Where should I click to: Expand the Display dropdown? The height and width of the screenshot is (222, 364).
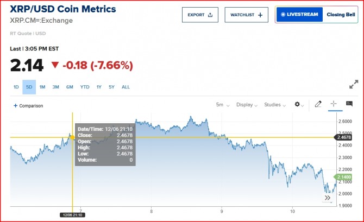pyautogui.click(x=247, y=105)
